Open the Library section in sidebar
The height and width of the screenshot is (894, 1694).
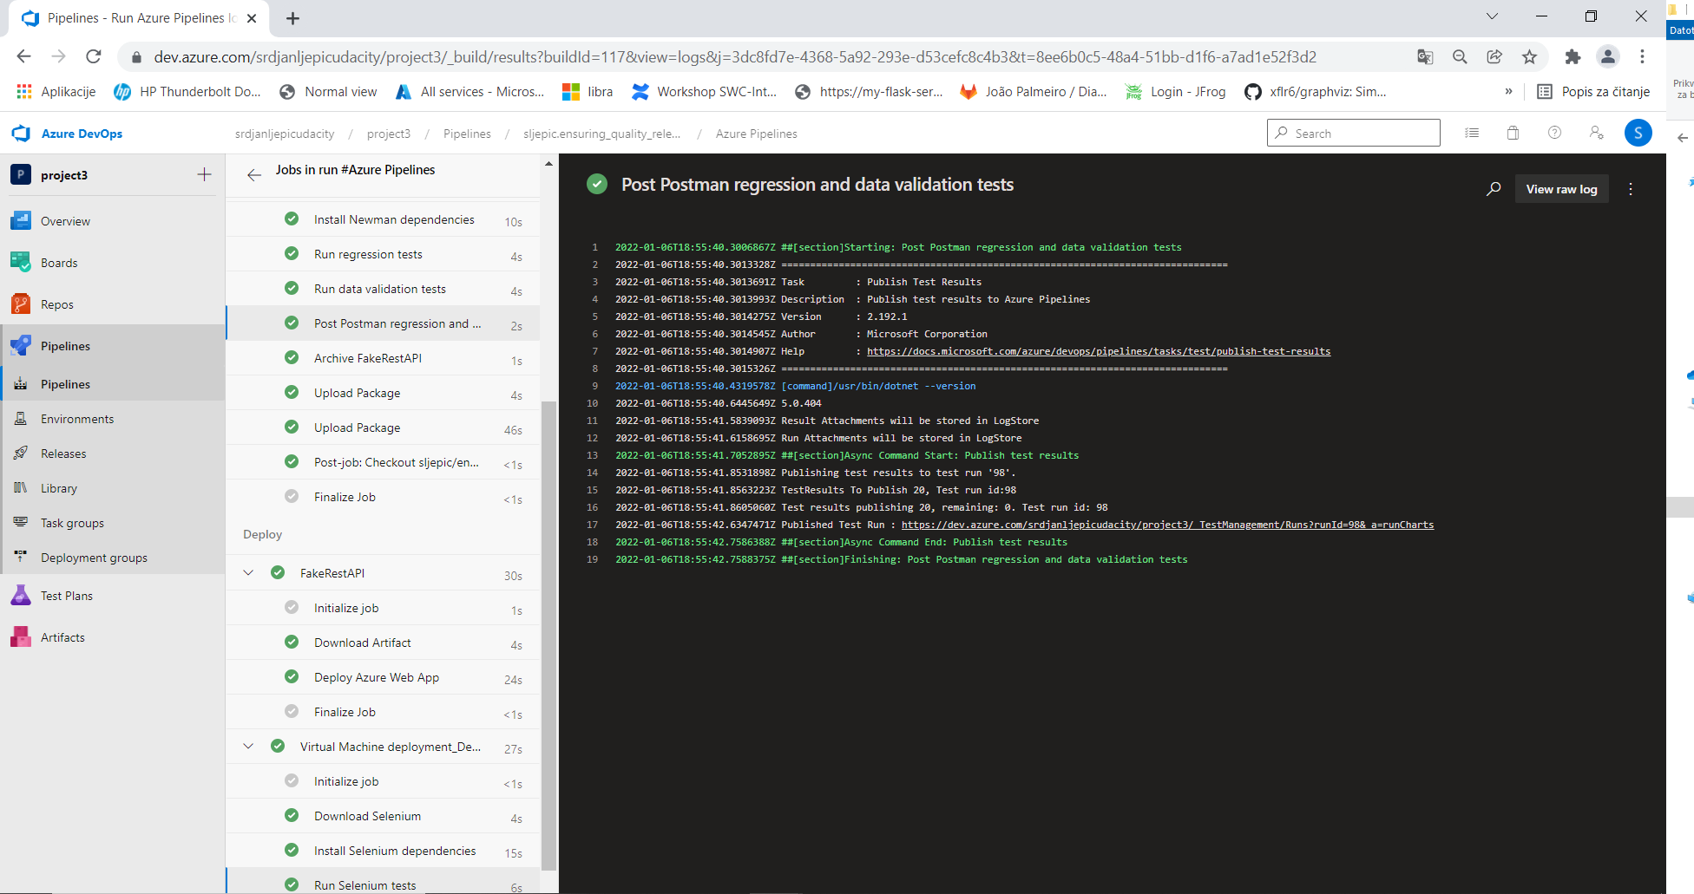(59, 487)
